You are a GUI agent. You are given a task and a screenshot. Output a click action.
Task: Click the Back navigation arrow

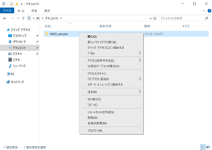pyautogui.click(x=5, y=18)
